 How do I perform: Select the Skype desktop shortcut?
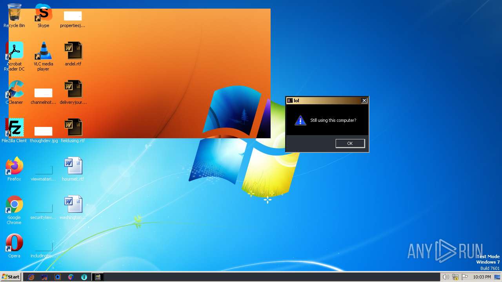pos(44,16)
